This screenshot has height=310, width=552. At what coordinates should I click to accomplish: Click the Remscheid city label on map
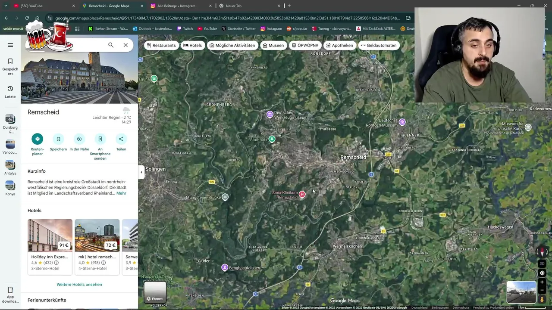coord(353,157)
